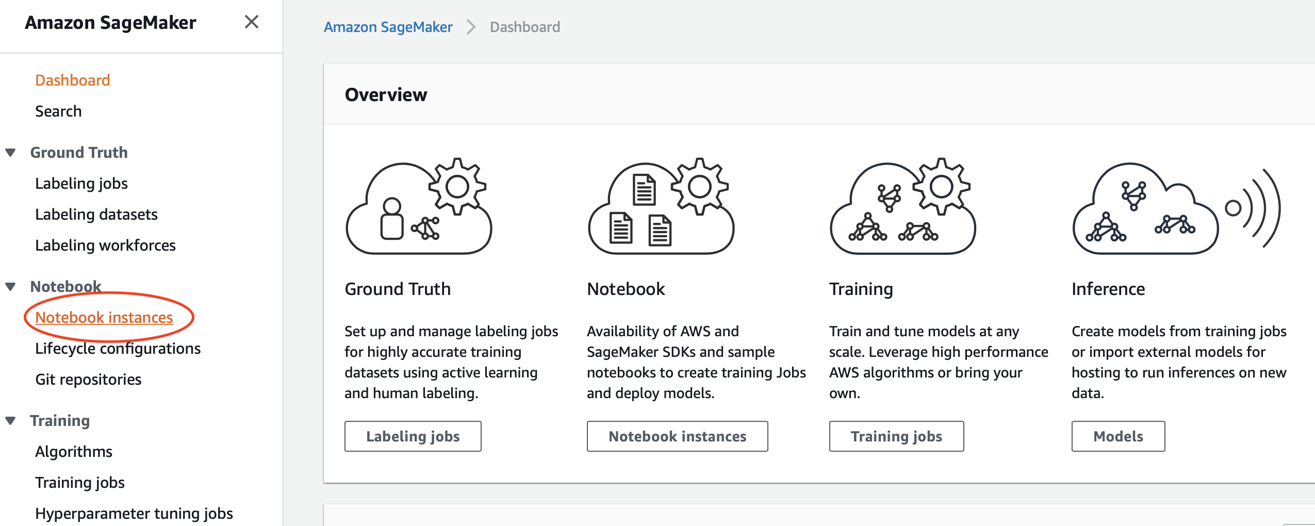
Task: Open Training jobs in the sidebar
Action: tap(80, 483)
